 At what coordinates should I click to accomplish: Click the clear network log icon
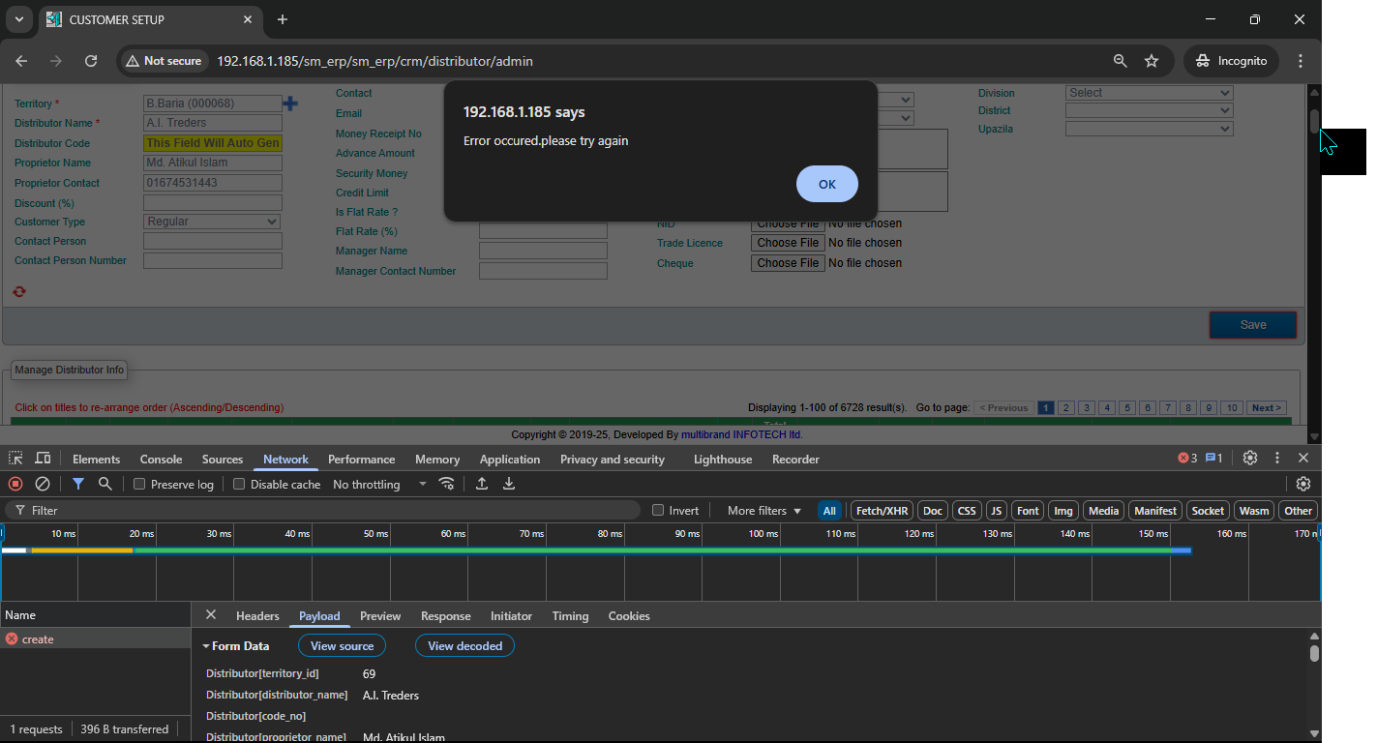[43, 484]
